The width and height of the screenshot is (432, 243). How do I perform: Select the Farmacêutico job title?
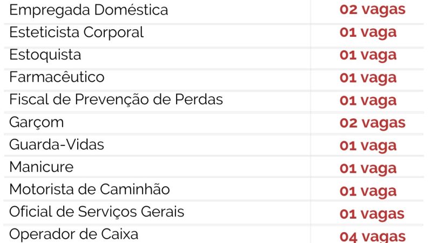click(57, 77)
